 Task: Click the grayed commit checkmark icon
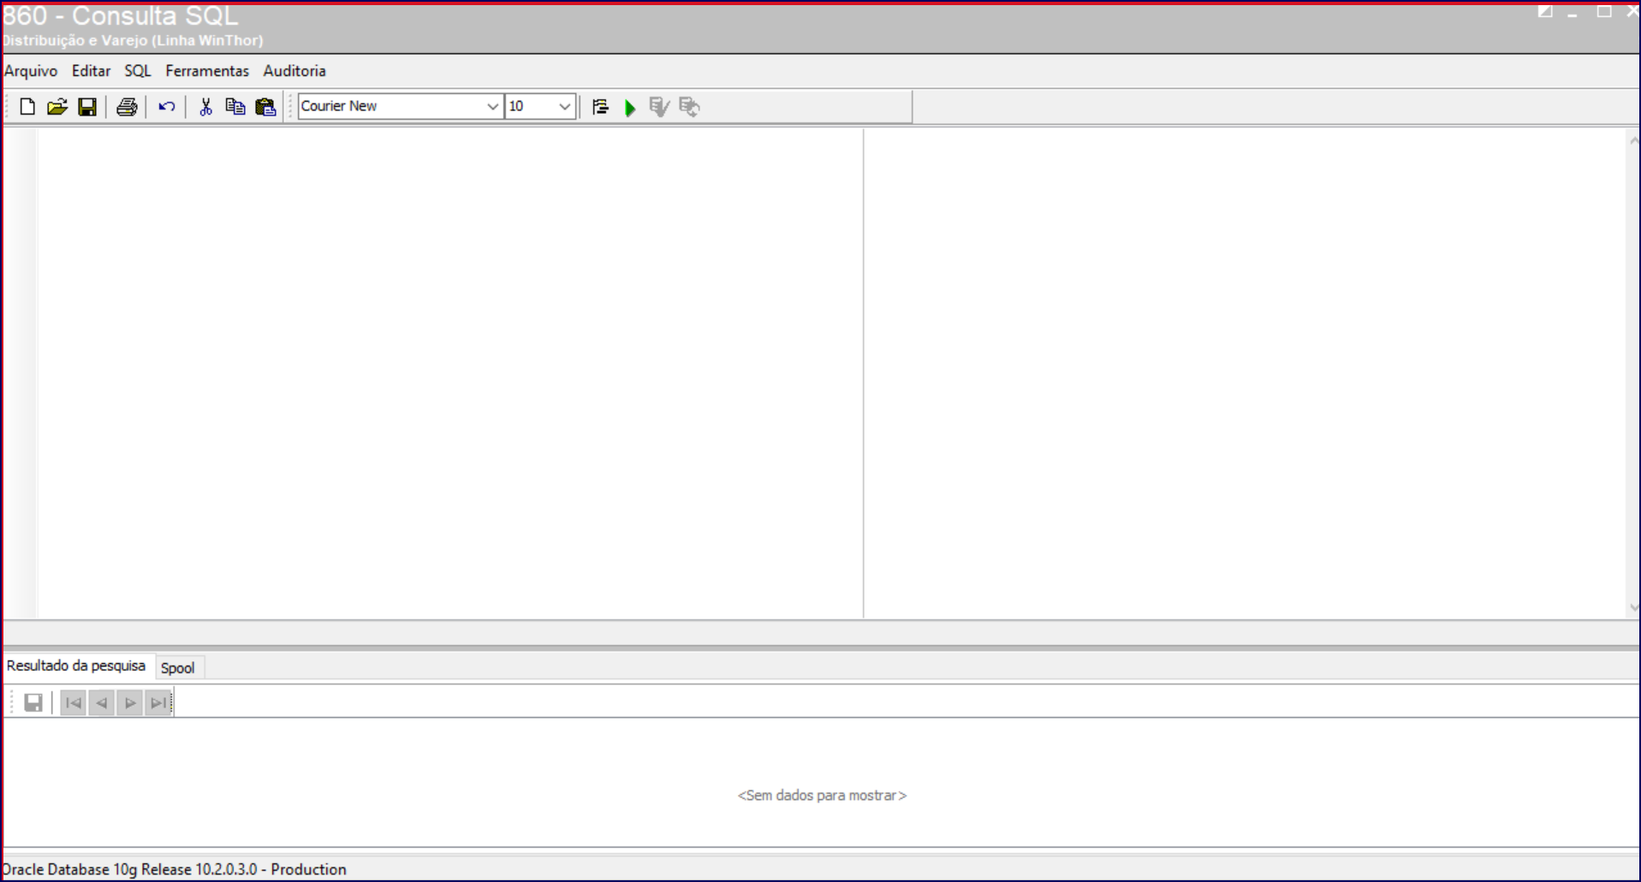659,107
